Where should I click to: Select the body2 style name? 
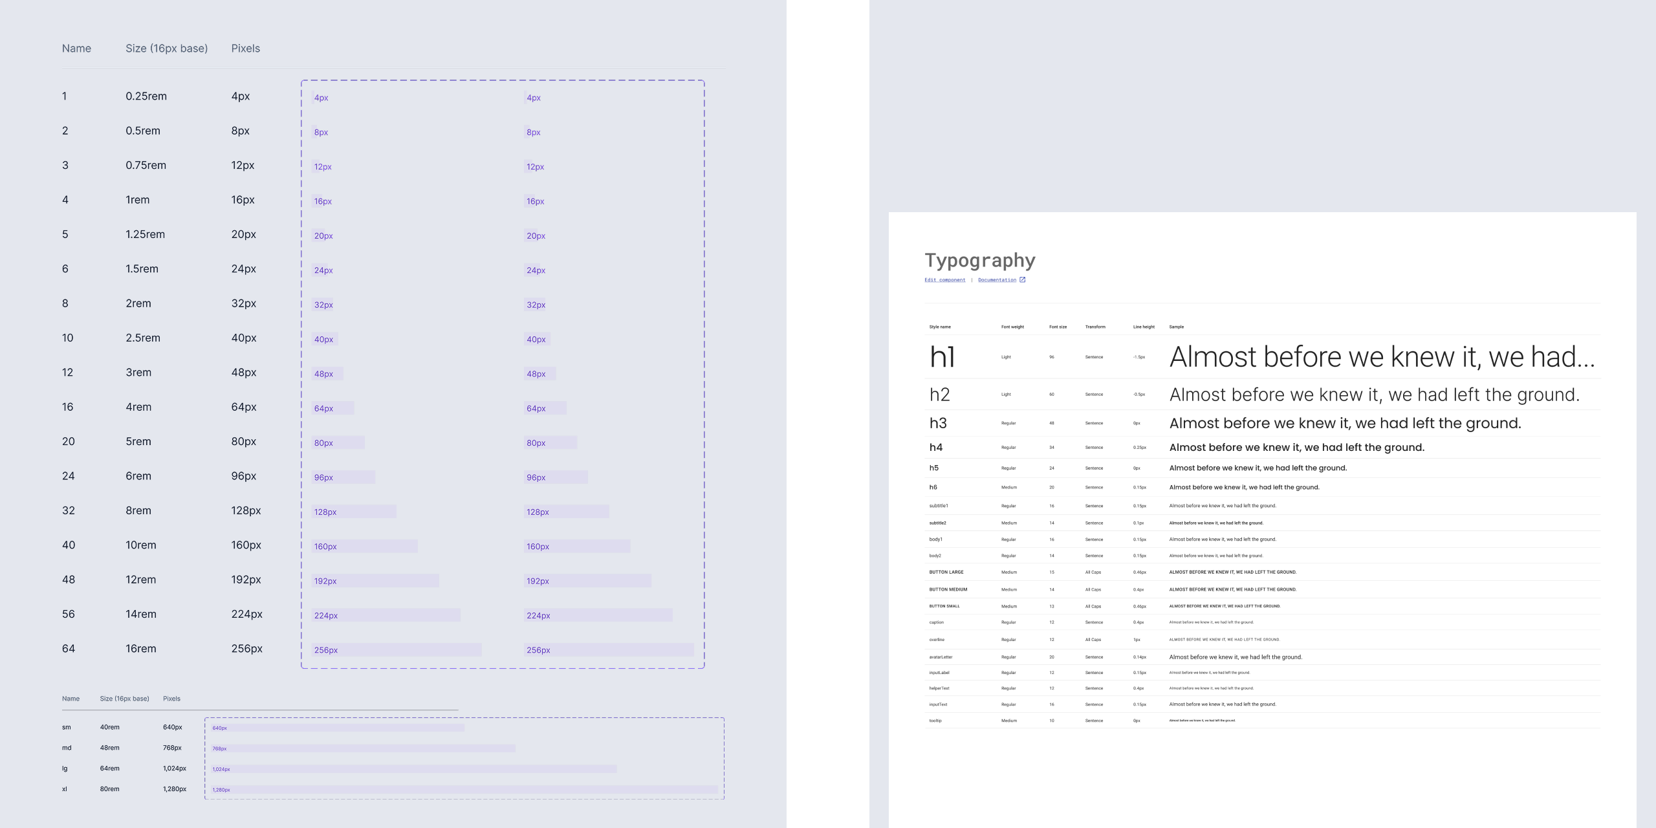[935, 556]
